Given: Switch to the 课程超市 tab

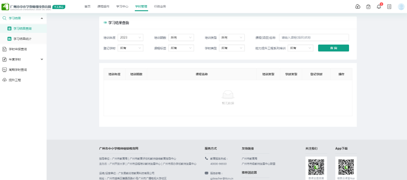Looking at the screenshot, I should [x=103, y=6].
